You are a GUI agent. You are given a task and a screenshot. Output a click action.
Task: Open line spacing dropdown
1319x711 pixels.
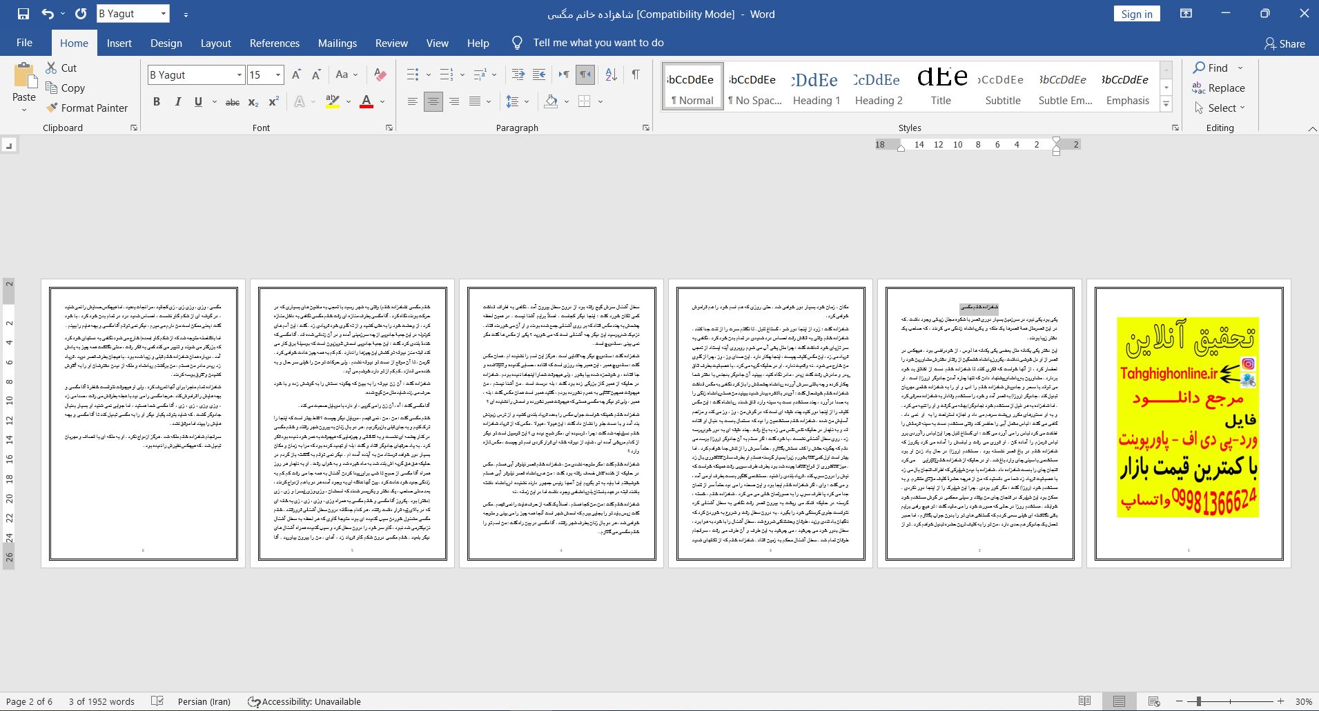[x=527, y=102]
